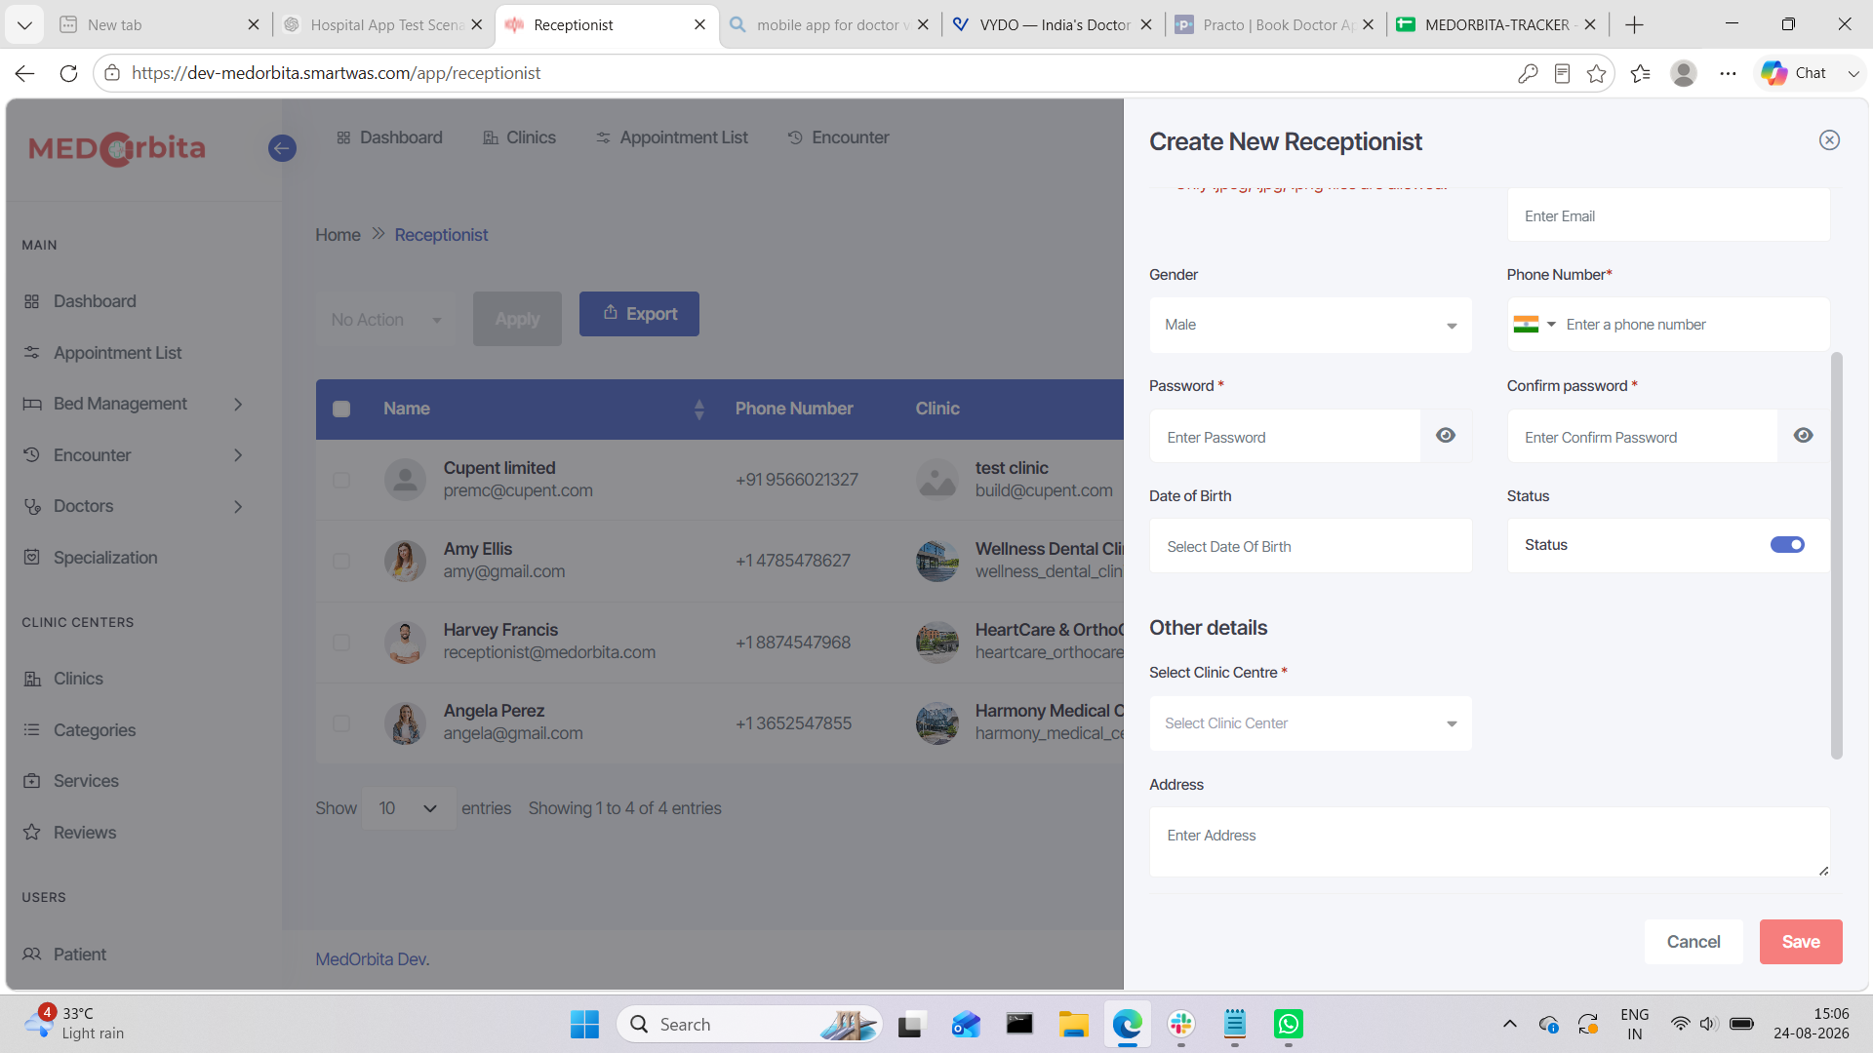The height and width of the screenshot is (1053, 1873).
Task: Click the Save button
Action: pos(1801,942)
